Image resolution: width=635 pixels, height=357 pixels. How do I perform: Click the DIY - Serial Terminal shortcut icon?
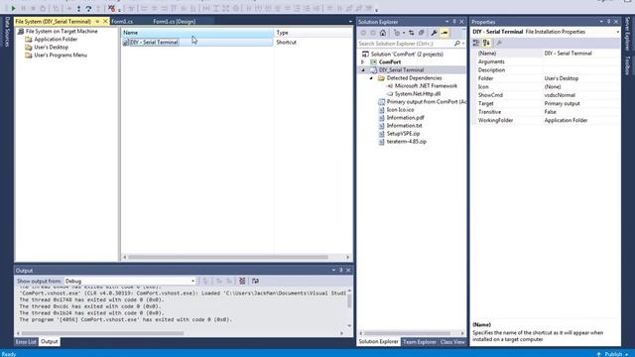pyautogui.click(x=126, y=42)
